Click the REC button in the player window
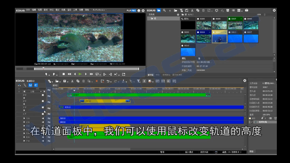This screenshot has width=290, height=163. 134,10
